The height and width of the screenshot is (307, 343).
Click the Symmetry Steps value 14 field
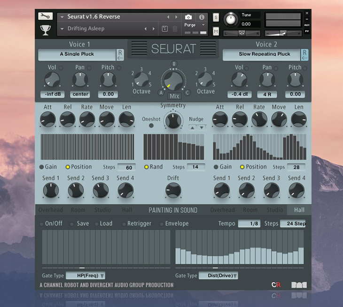pyautogui.click(x=196, y=167)
